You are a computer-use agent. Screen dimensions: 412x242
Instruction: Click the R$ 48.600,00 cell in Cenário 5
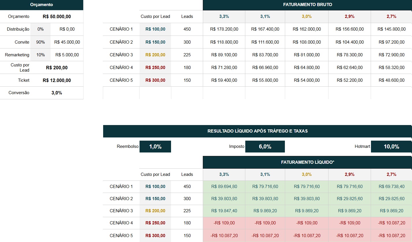391,80
